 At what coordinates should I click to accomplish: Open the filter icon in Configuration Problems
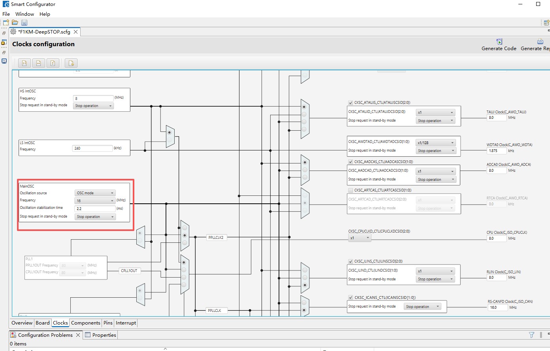(531, 335)
